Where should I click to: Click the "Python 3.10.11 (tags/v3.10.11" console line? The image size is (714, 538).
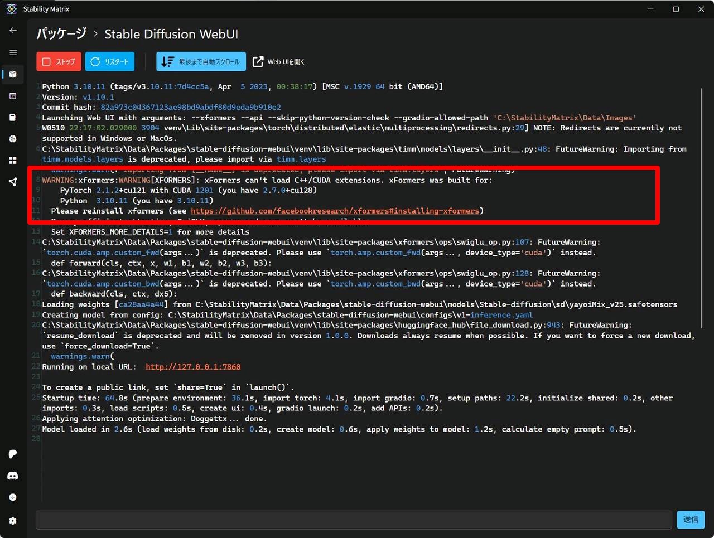click(242, 86)
